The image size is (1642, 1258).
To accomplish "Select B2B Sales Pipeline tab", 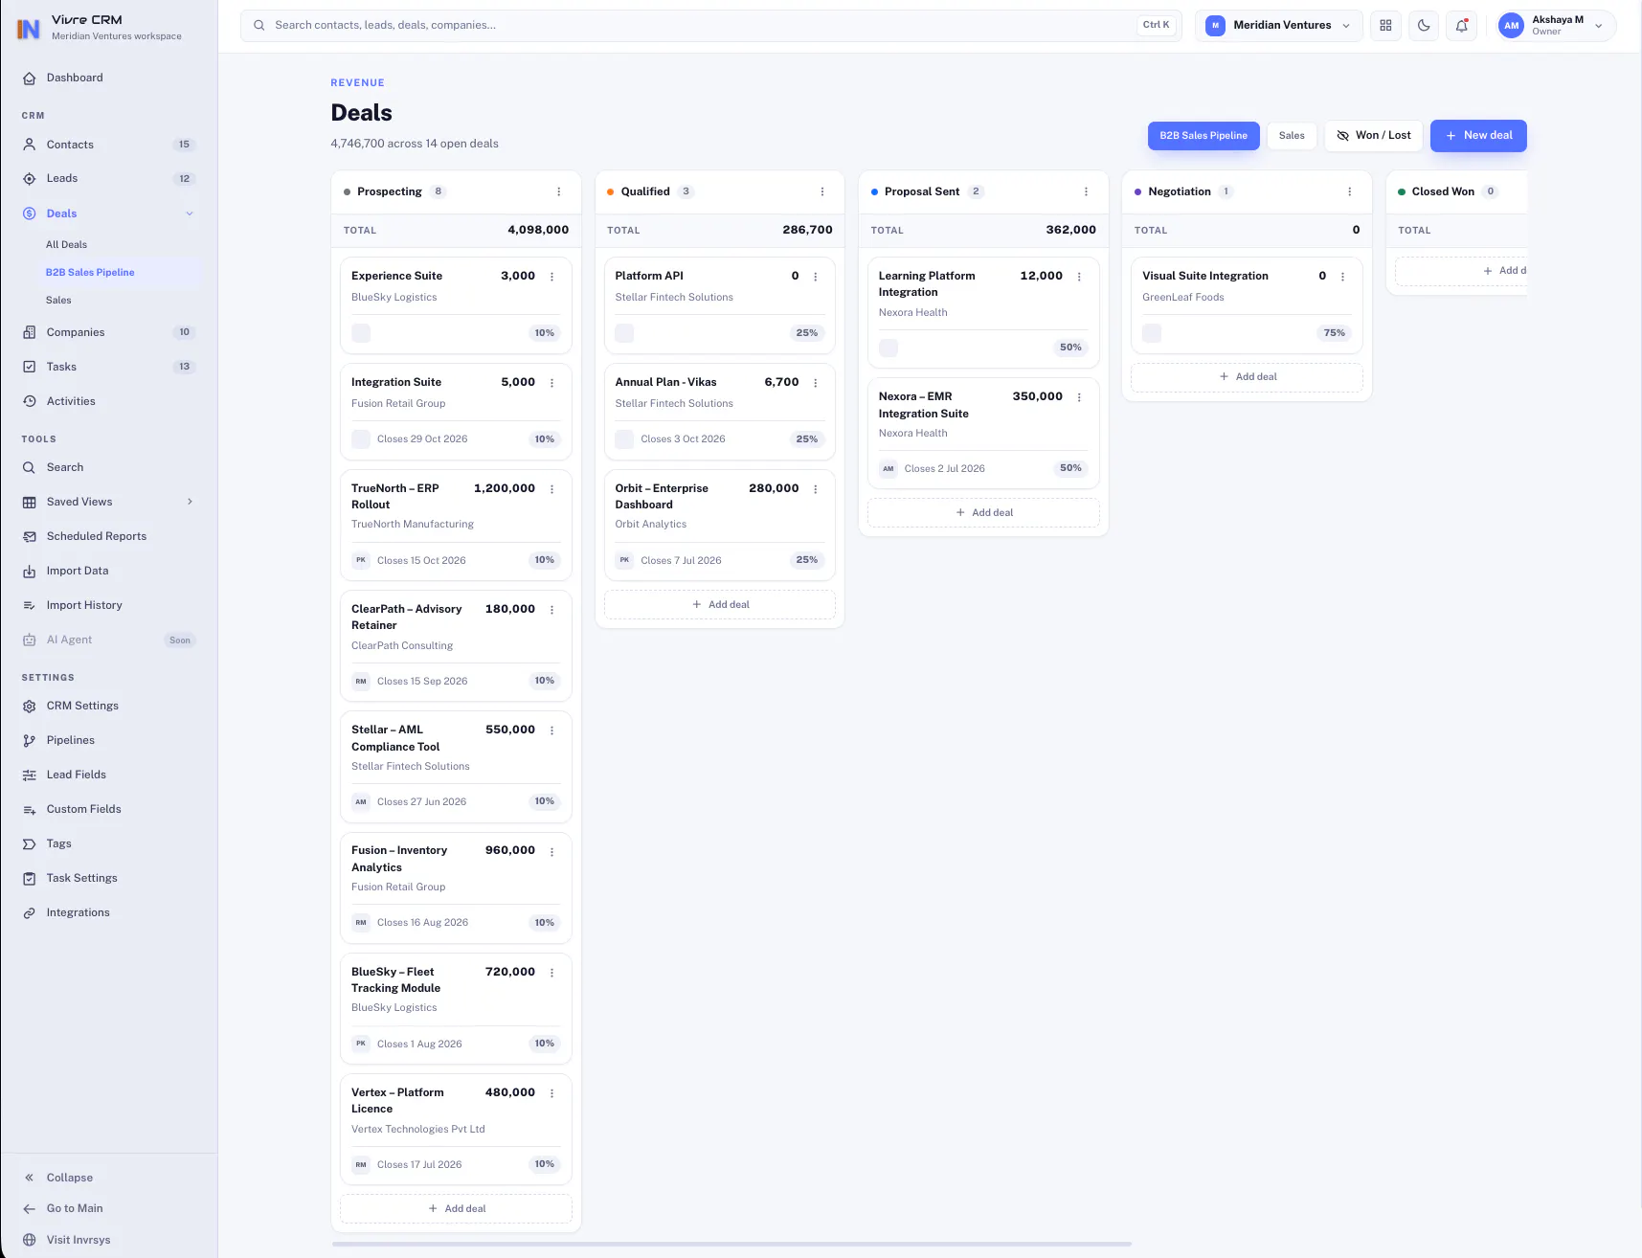I will [1203, 136].
